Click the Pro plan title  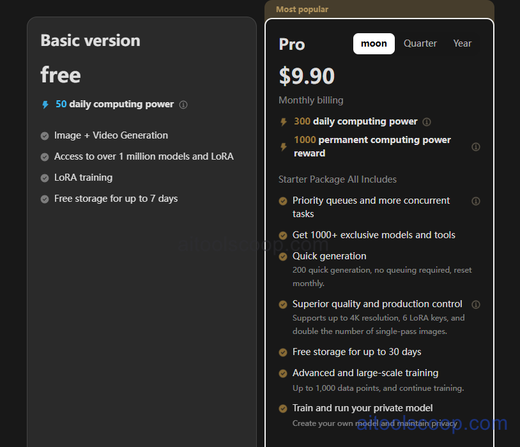[x=291, y=45]
